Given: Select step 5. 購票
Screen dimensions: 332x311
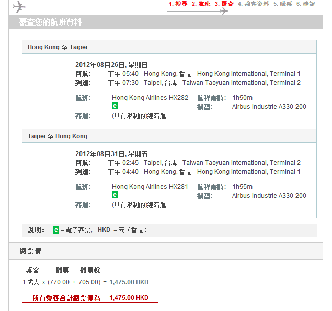Looking at the screenshot, I should click(x=282, y=4).
